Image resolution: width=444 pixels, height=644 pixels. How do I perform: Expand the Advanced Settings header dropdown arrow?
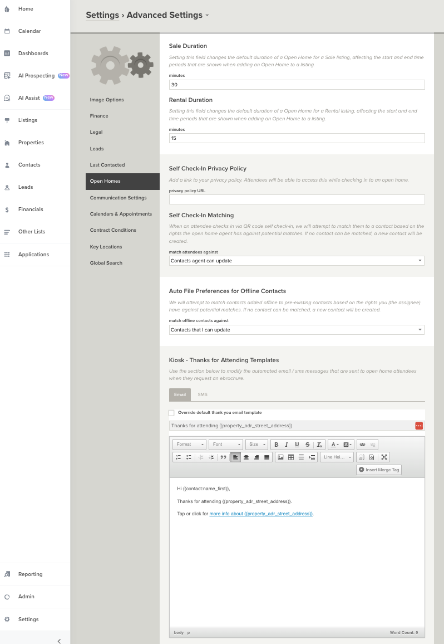[x=207, y=16]
